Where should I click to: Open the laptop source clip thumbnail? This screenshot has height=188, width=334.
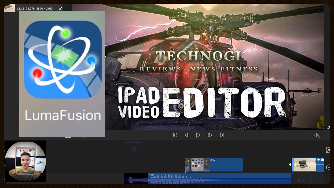click(x=9, y=8)
